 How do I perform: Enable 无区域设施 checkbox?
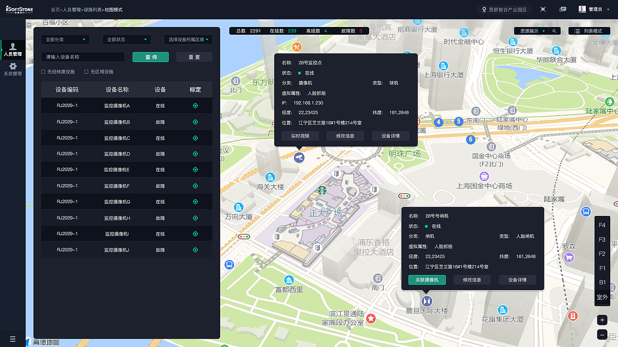[86, 72]
